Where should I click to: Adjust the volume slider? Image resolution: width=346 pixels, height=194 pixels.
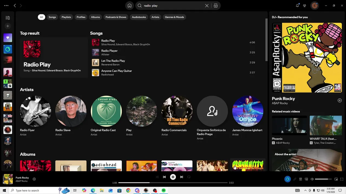[x=323, y=179]
